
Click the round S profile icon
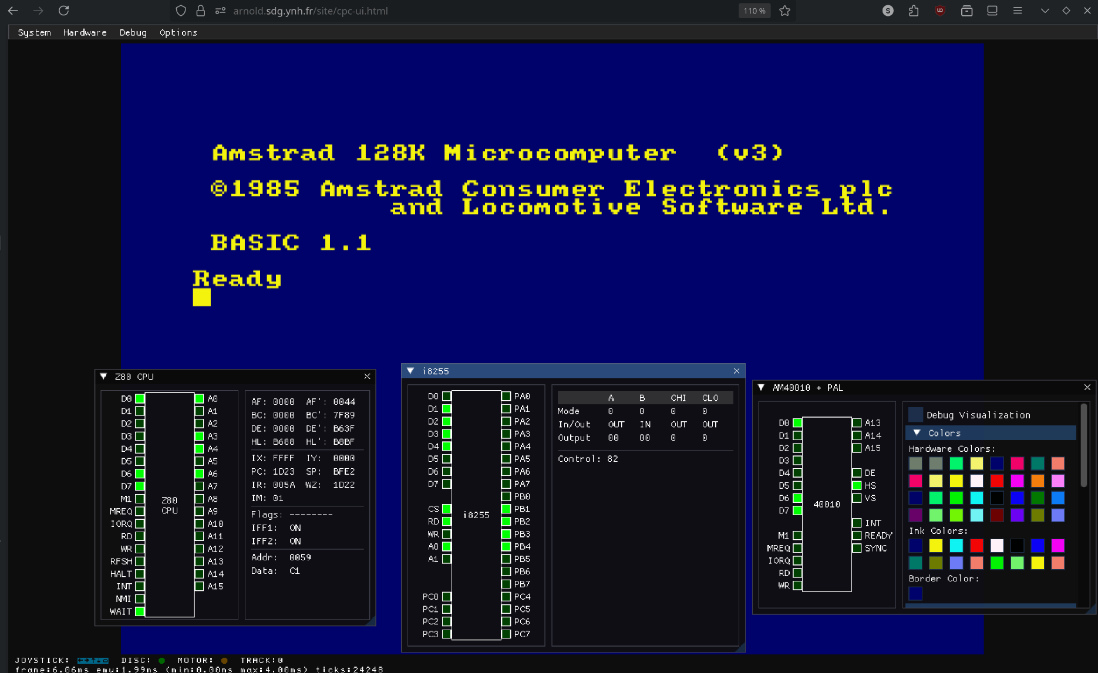[888, 11]
